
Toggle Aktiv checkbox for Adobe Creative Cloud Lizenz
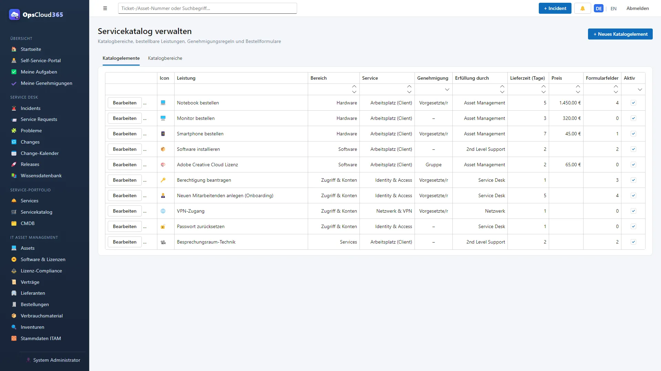click(x=633, y=165)
